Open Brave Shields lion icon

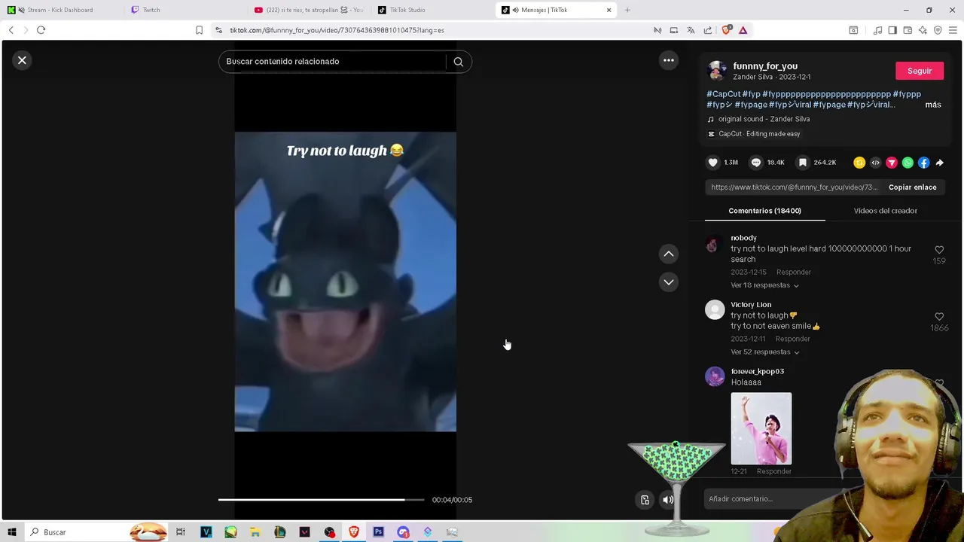coord(726,30)
